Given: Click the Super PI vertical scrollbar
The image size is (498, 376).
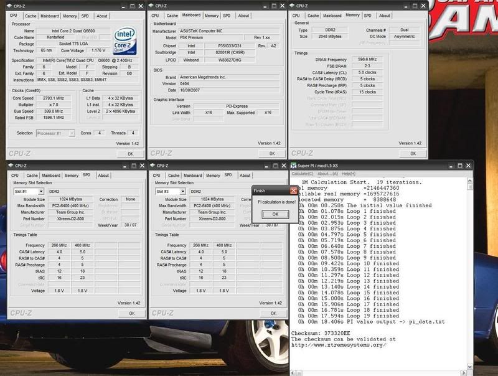Looking at the screenshot, I should [469, 274].
